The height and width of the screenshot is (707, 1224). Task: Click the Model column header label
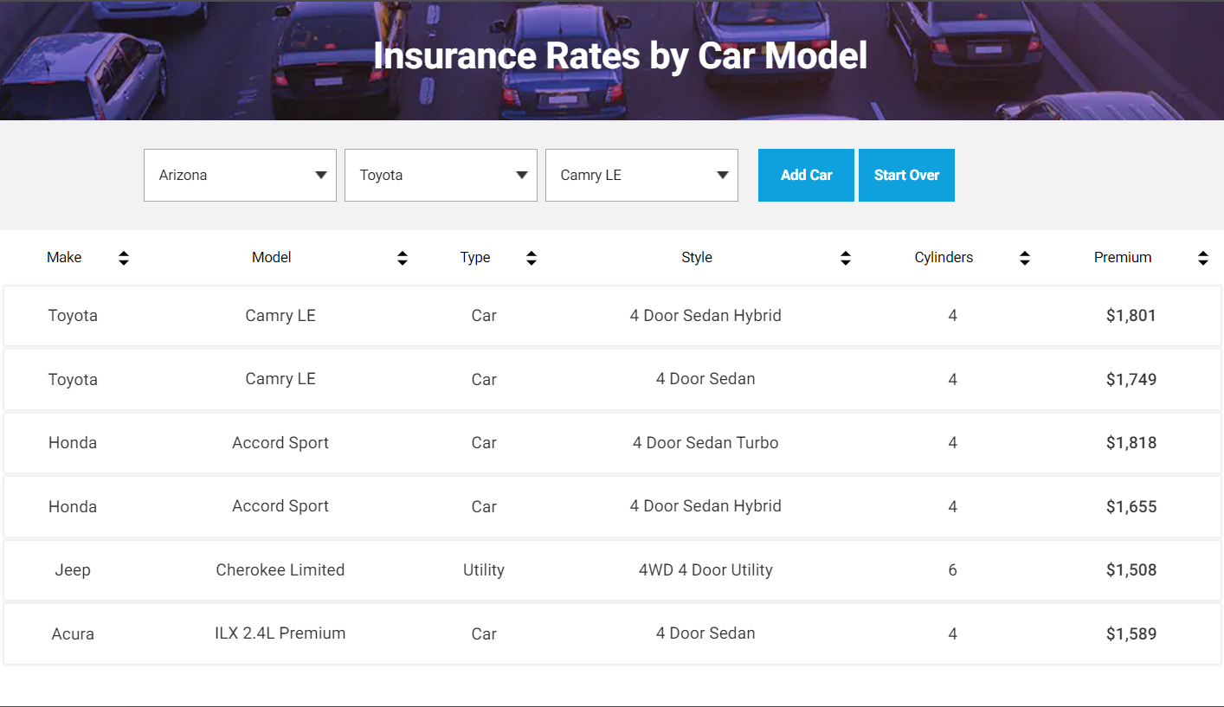pyautogui.click(x=272, y=257)
